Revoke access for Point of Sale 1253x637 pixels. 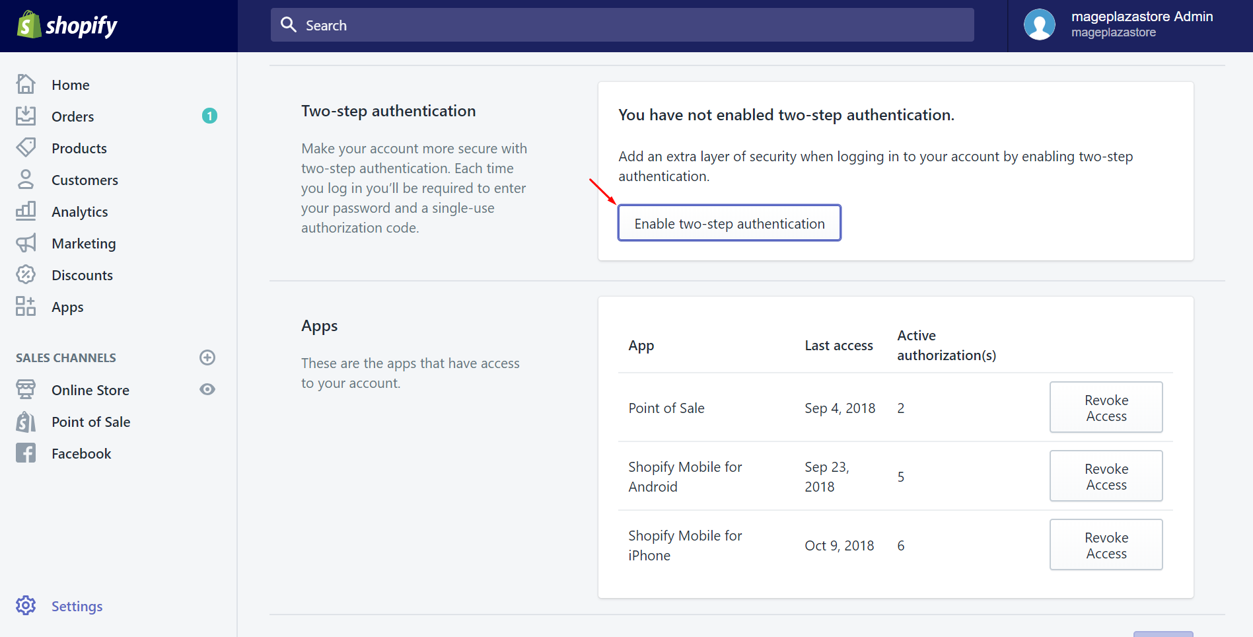coord(1106,407)
